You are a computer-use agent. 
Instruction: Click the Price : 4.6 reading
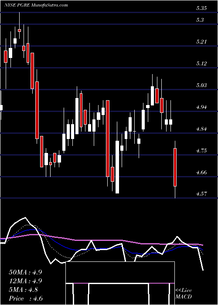point(26,298)
